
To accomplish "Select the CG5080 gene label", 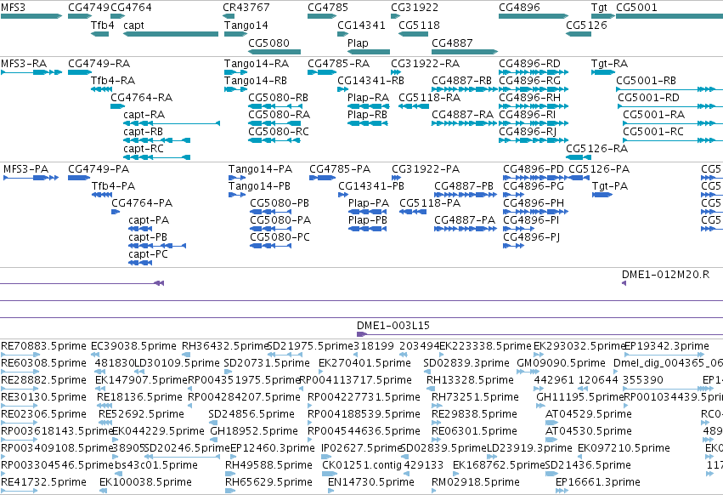I will coord(268,43).
